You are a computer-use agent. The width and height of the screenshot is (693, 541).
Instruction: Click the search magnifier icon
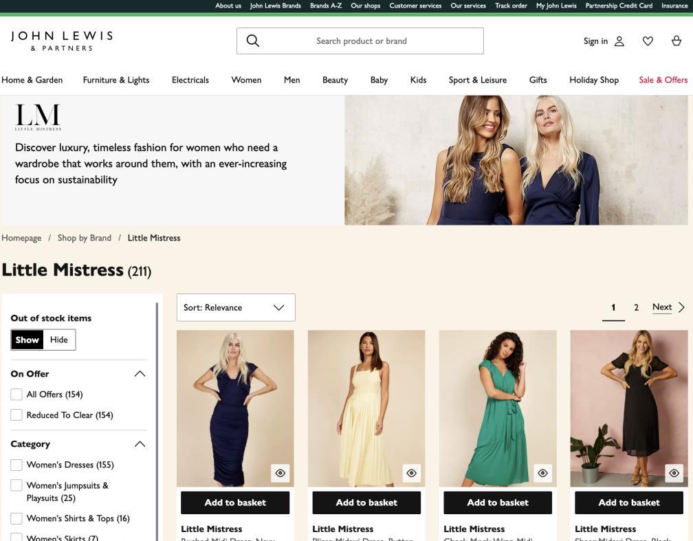coord(252,41)
